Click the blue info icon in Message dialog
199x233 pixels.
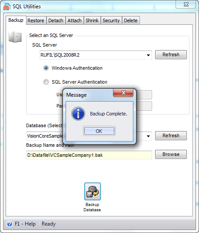tap(78, 114)
